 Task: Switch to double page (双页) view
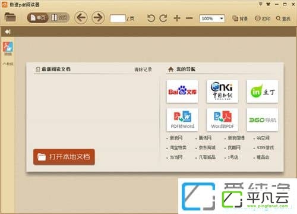click(59, 18)
